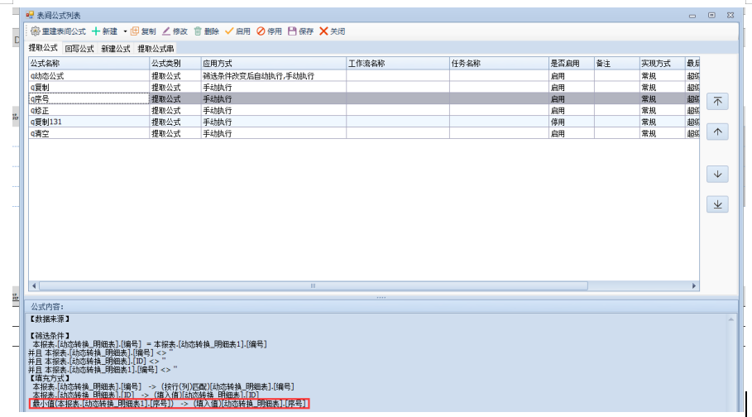Click the horizontal scrollbar of the formula table

(x=313, y=285)
